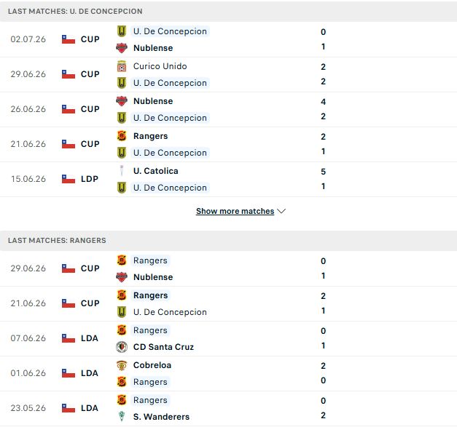Open U. Catolica team page link
Image resolution: width=457 pixels, height=427 pixels.
156,171
